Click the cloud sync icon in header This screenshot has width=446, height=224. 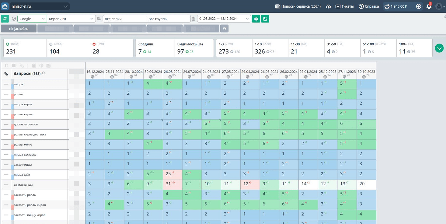(328, 6)
